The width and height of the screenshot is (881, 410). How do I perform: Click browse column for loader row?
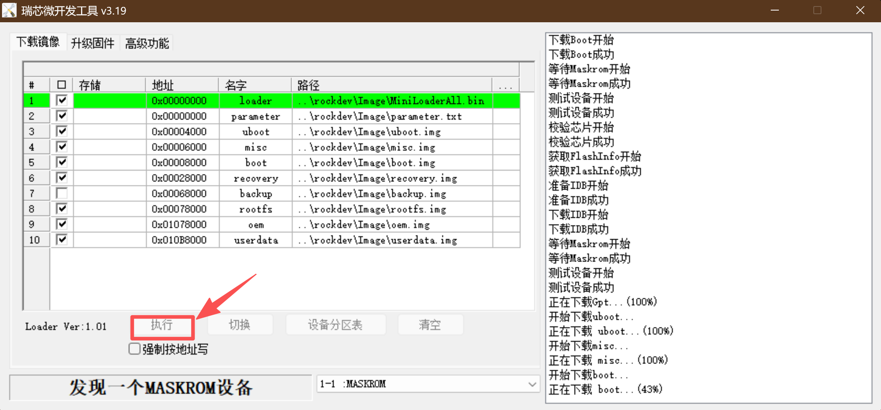506,101
